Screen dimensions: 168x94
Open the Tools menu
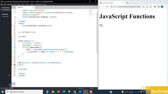tap(27, 4)
